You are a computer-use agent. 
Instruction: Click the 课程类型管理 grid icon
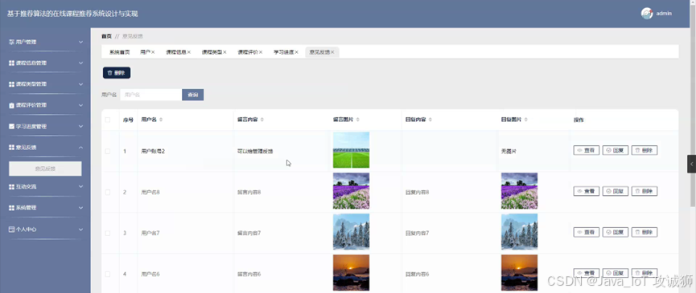[11, 84]
